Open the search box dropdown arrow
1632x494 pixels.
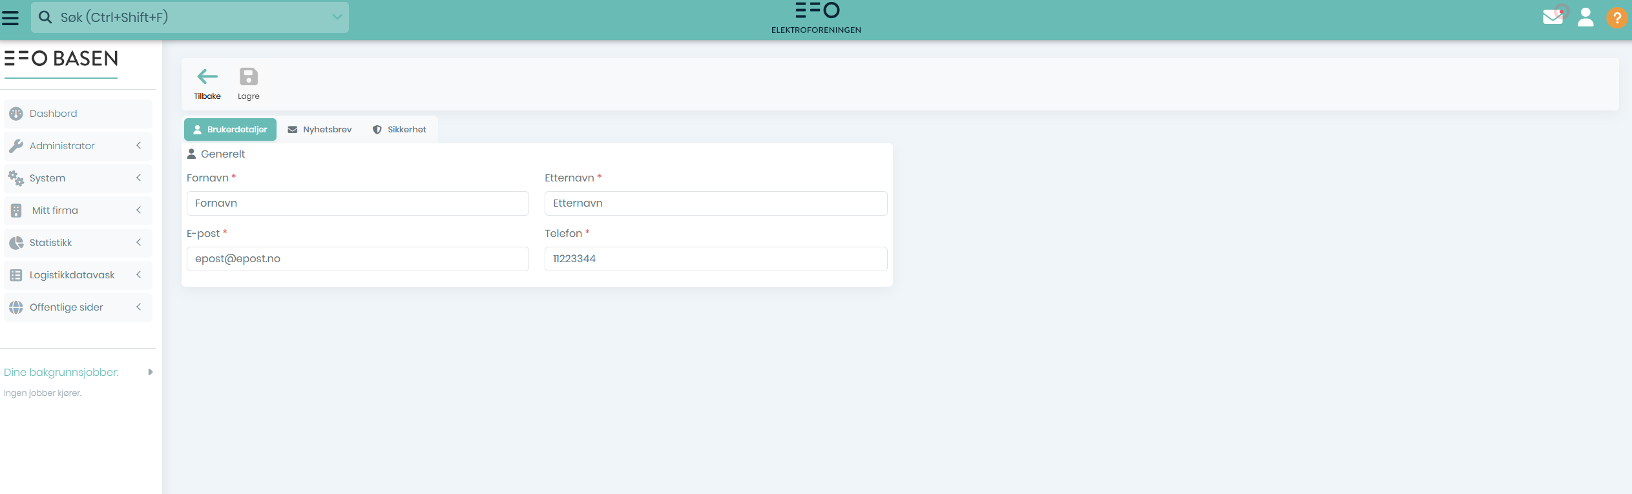(337, 17)
